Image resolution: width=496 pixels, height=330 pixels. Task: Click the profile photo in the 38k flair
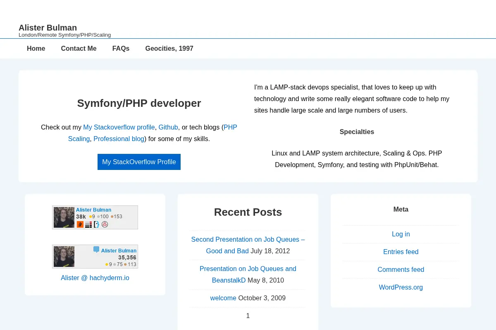[x=64, y=217]
